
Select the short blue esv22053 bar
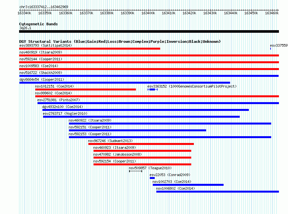coord(152,178)
